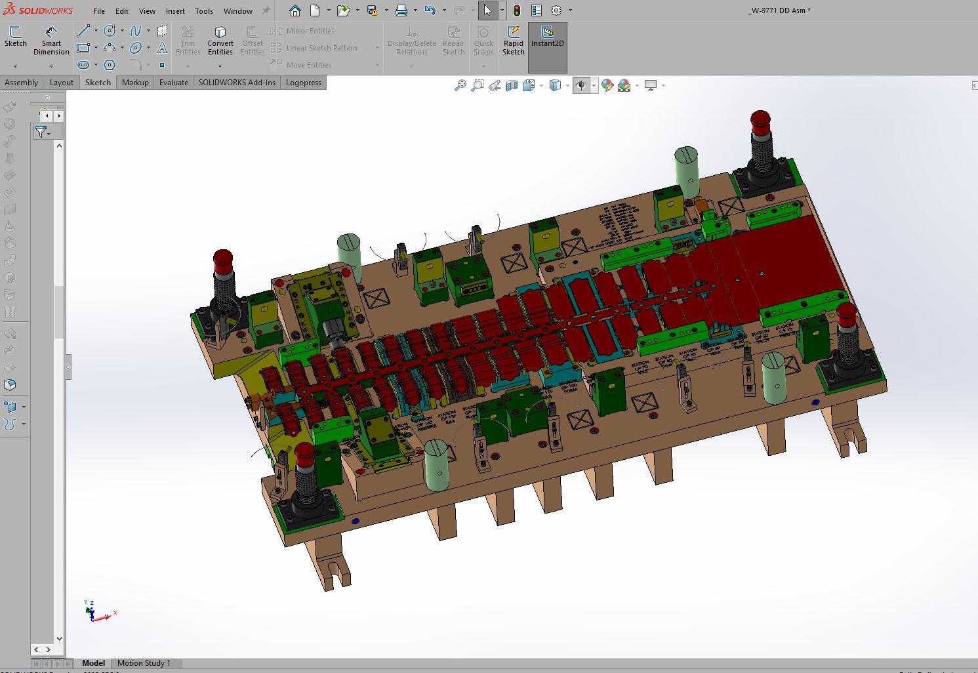
Task: Open Hide/Show Items dropdown arrow
Action: [x=594, y=85]
